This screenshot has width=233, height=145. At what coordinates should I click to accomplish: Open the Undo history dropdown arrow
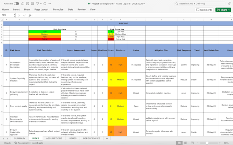[x=41, y=4]
